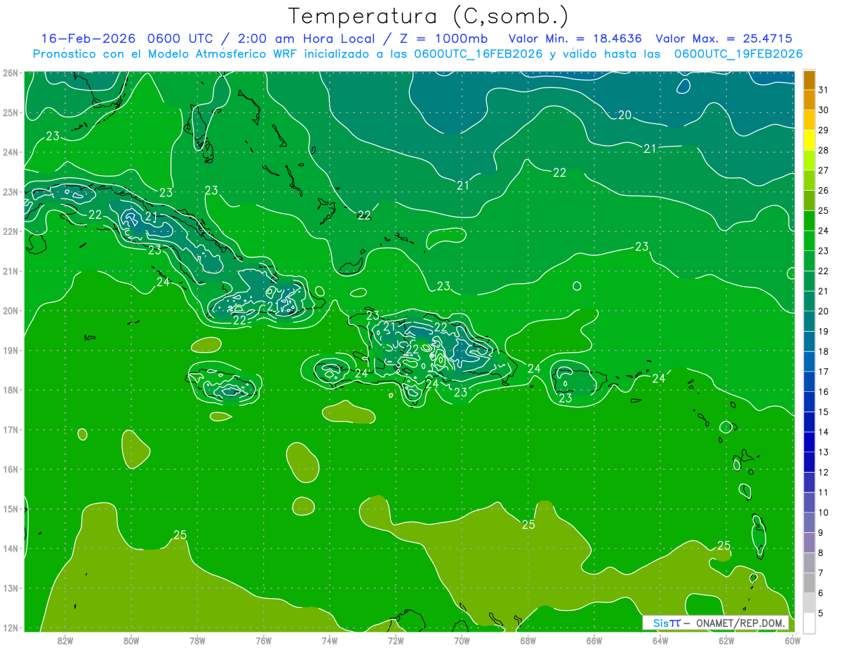The width and height of the screenshot is (842, 650).
Task: Select the '0600UTC_16FEB2026' initialization time text
Action: click(x=479, y=54)
